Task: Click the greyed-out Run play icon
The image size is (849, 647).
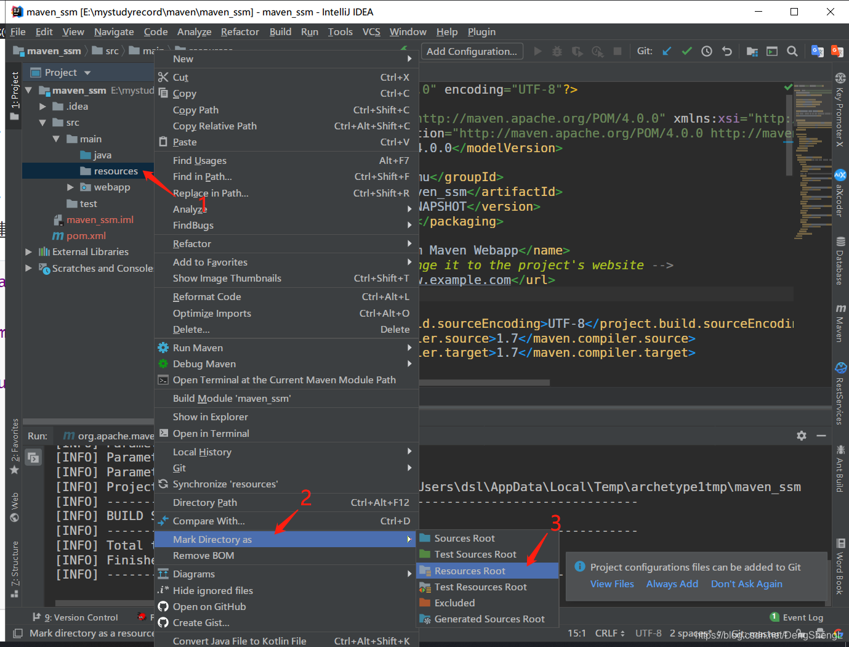Action: (537, 51)
